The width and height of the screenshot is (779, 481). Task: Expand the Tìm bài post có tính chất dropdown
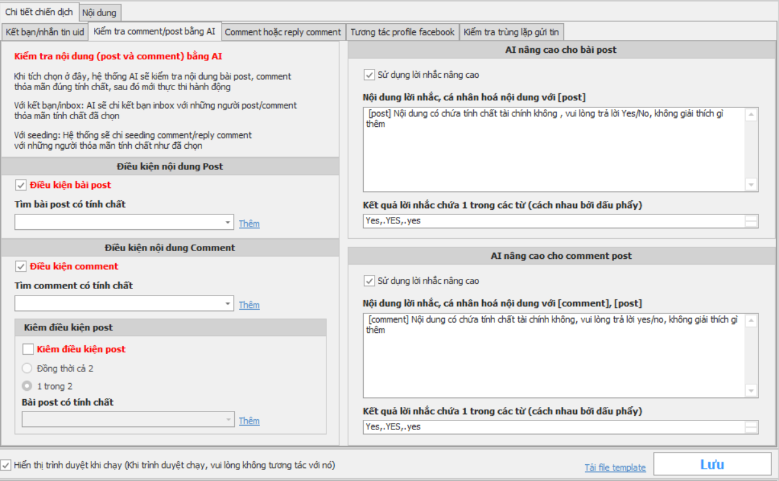[228, 223]
